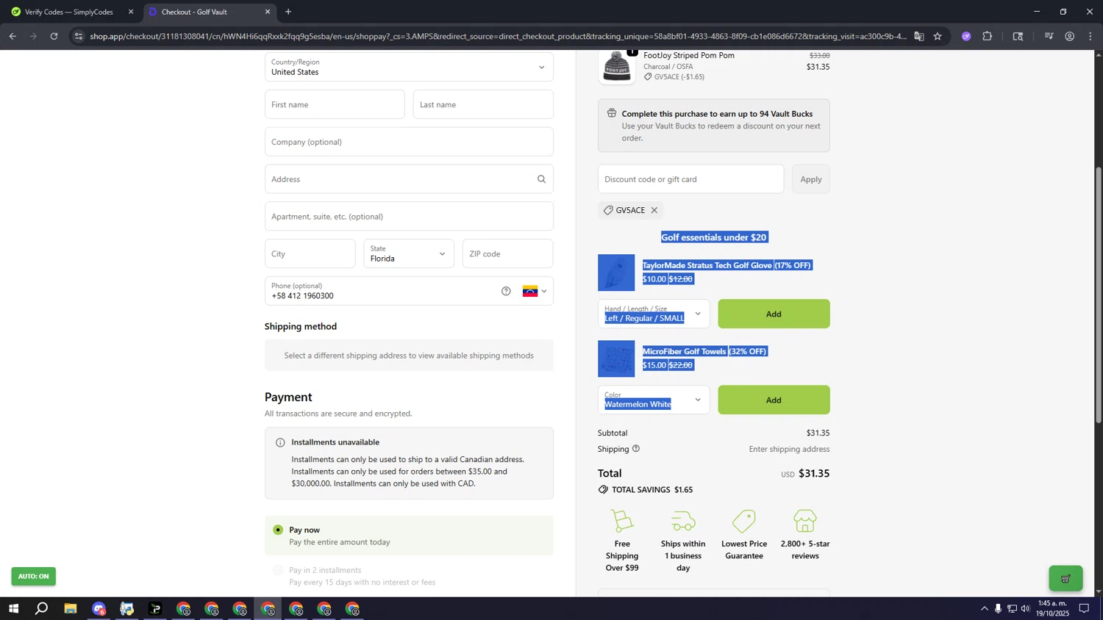The height and width of the screenshot is (620, 1103).
Task: Bookmark this page with star icon
Action: (938, 36)
